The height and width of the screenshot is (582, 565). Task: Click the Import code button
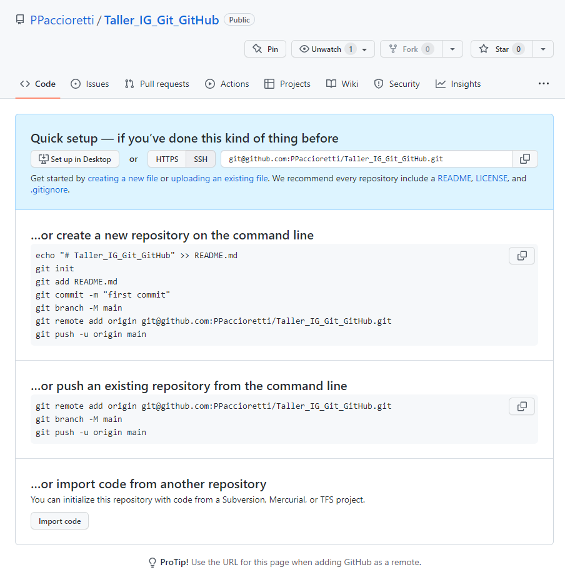coord(60,521)
